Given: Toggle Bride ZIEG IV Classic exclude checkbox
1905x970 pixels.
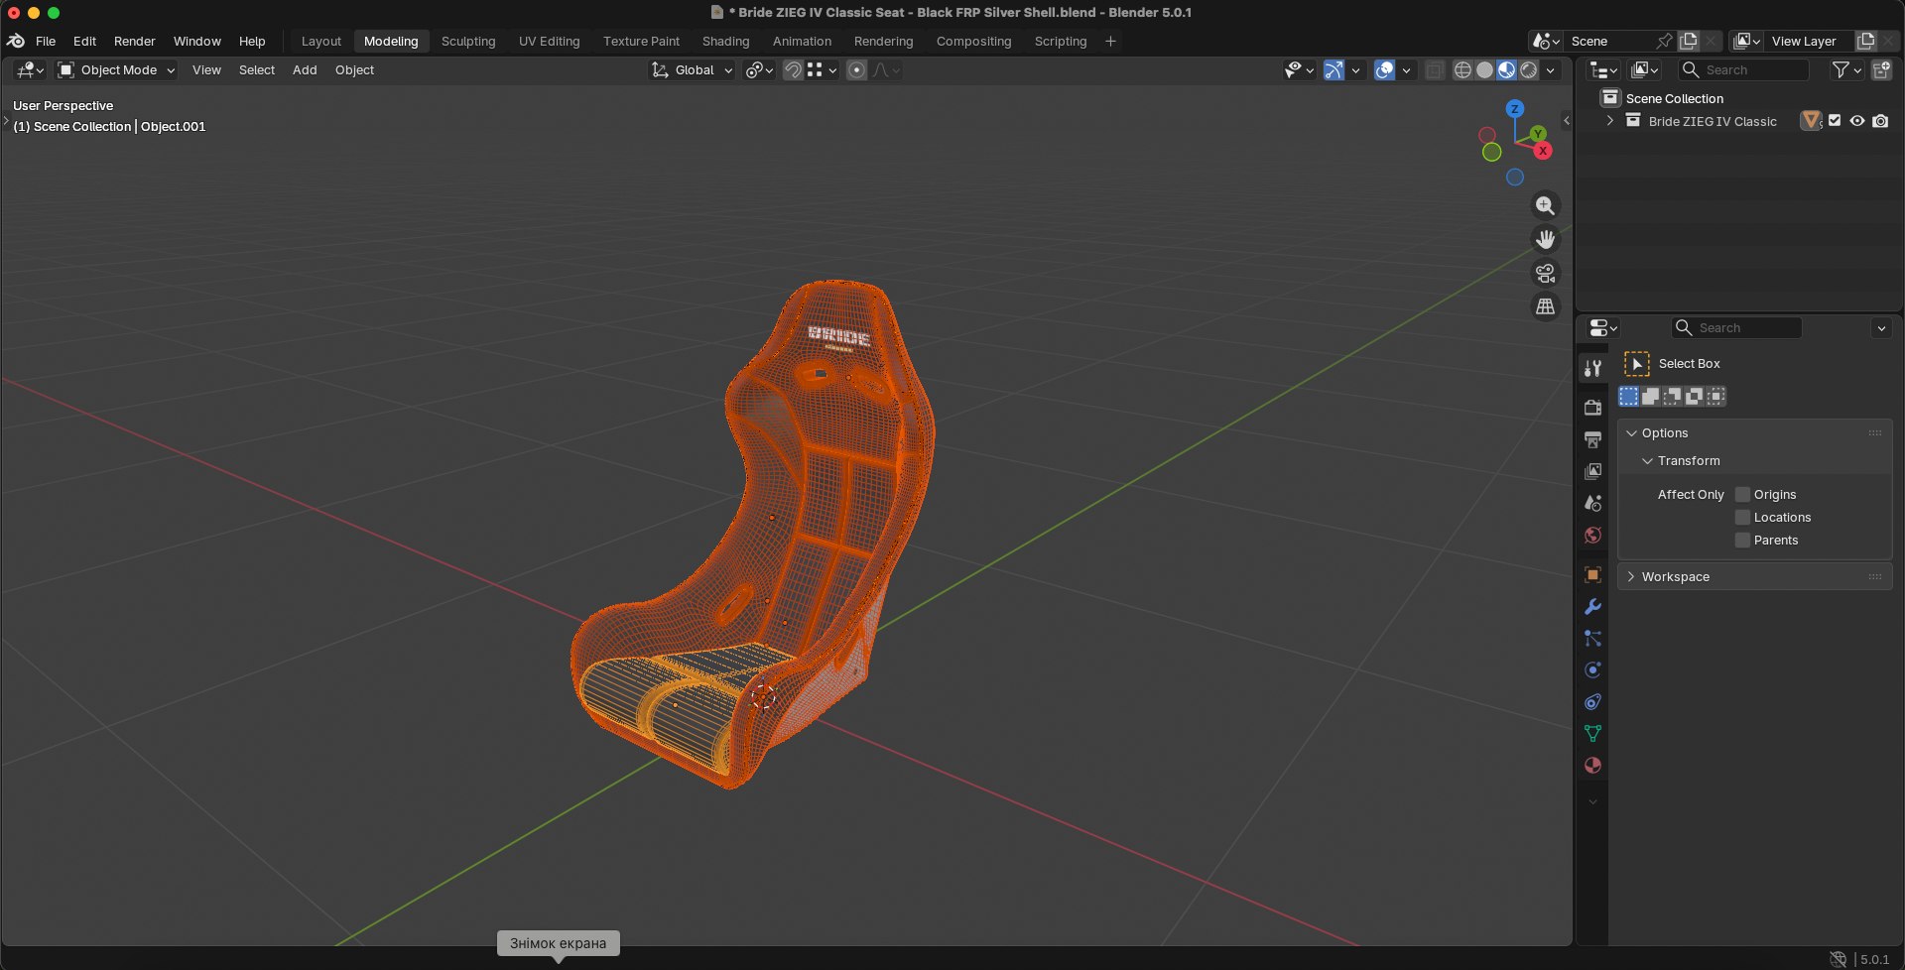Looking at the screenshot, I should pyautogui.click(x=1835, y=121).
